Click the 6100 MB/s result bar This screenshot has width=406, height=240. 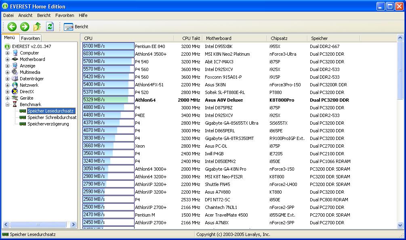[x=108, y=46]
